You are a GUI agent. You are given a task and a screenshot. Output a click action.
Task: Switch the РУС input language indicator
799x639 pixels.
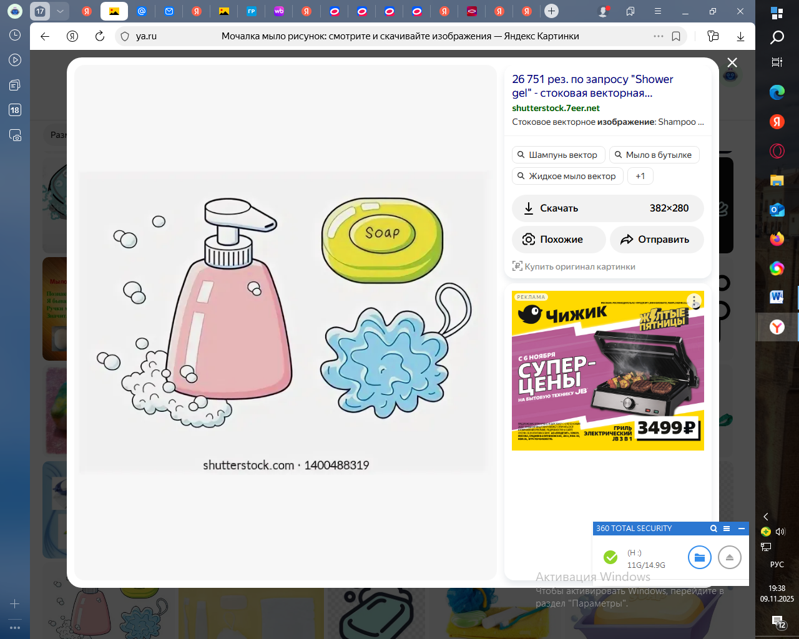coord(777,564)
